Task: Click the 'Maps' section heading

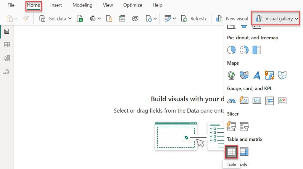Action: click(x=233, y=63)
